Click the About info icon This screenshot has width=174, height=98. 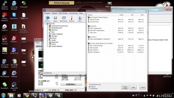pyautogui.click(x=80, y=19)
